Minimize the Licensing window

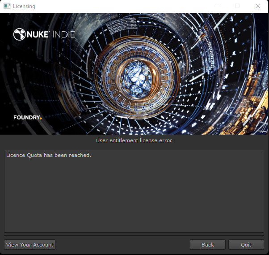(x=217, y=6)
